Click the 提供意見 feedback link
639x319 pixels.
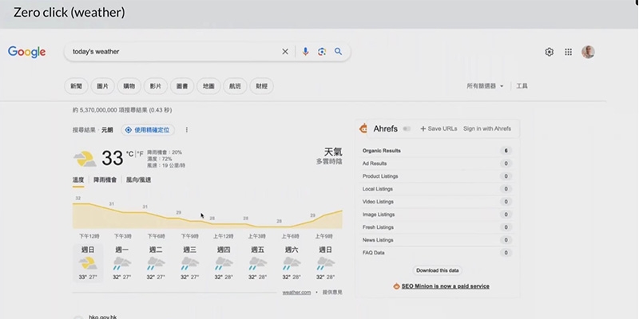tap(332, 292)
